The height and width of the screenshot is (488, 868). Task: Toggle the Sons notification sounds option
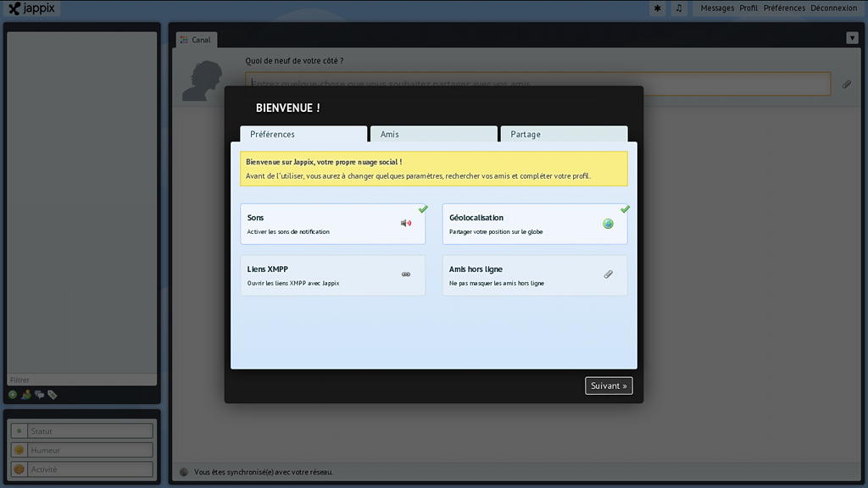click(332, 224)
